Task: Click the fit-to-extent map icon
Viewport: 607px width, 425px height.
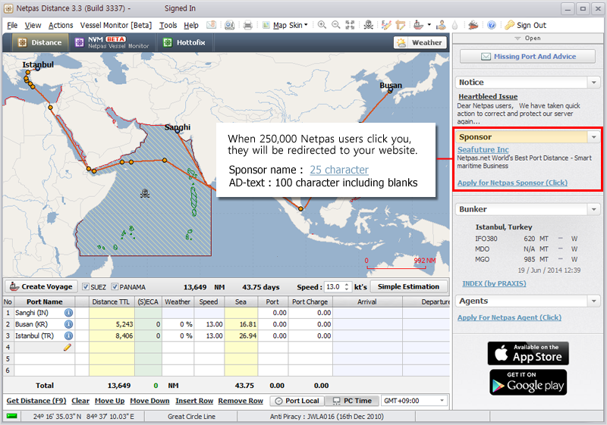Action: pos(350,25)
